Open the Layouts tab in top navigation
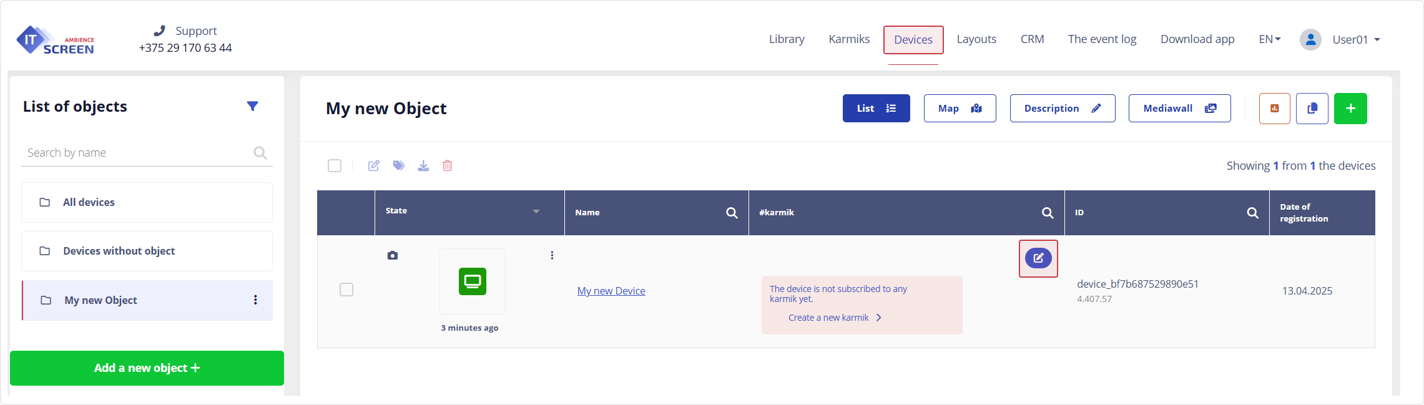The width and height of the screenshot is (1424, 405). coord(976,39)
